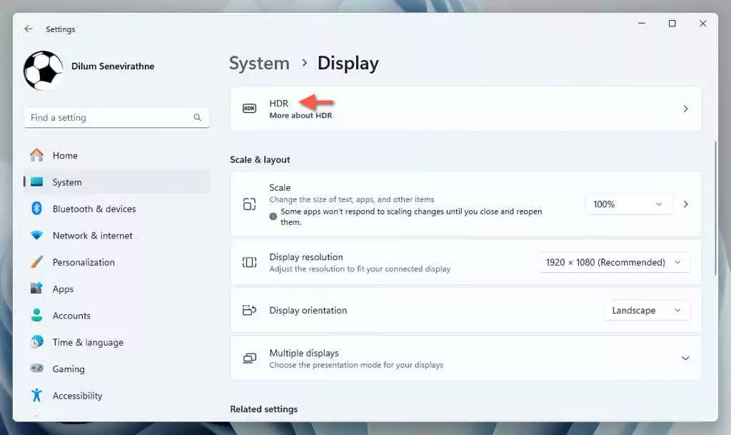
Task: Click the Display orientation label
Action: pyautogui.click(x=308, y=310)
